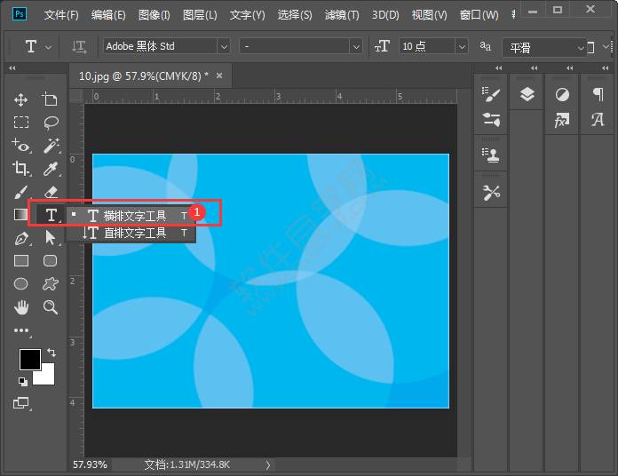This screenshot has width=618, height=476.
Task: Select the Eyedropper tool
Action: [51, 169]
